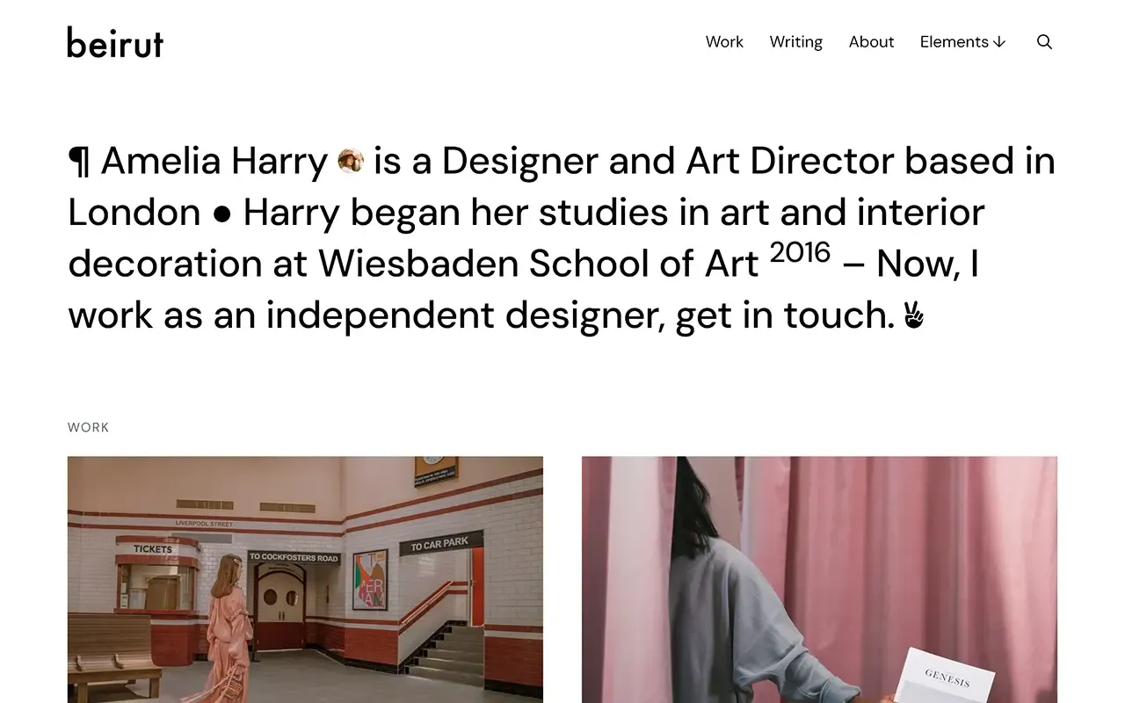Click the small avatar beside Amelia Harry

(x=351, y=161)
